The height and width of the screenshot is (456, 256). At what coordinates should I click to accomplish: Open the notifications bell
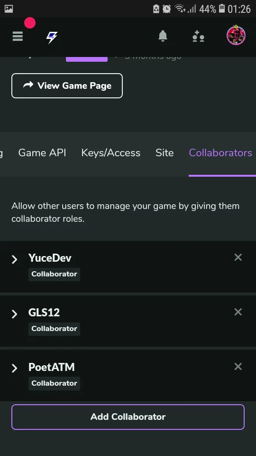pyautogui.click(x=163, y=36)
